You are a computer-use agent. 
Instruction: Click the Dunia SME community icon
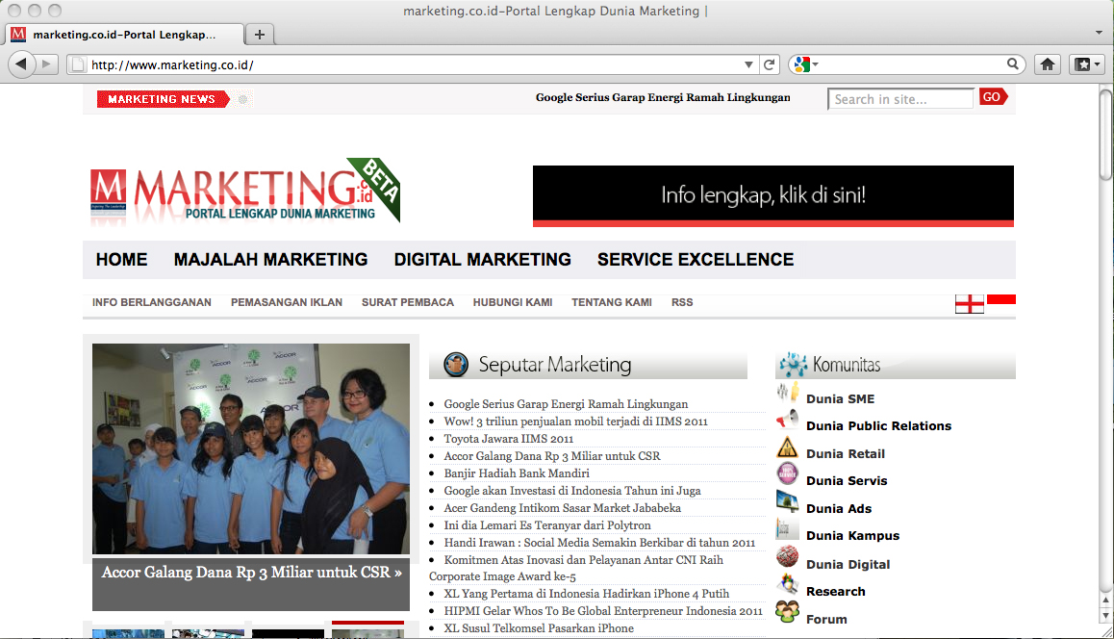[x=787, y=393]
